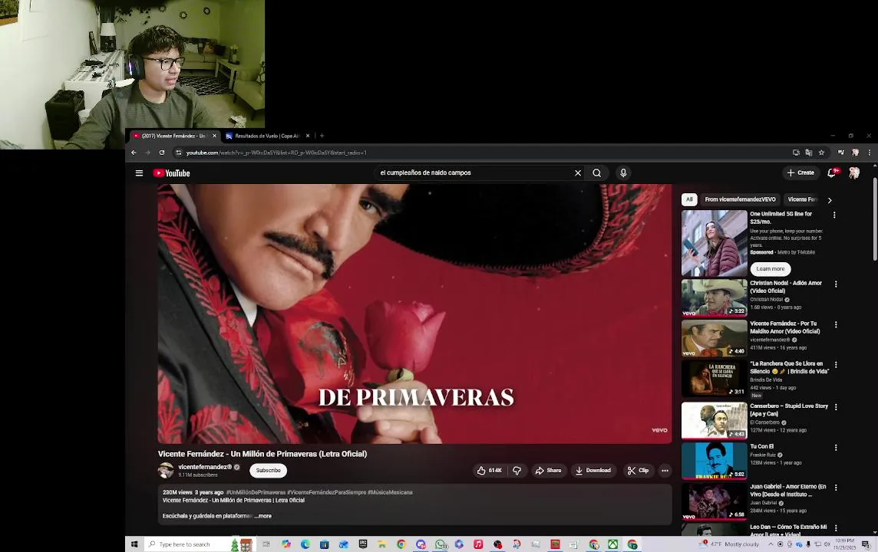
Task: Open the YouTube account avatar menu
Action: [x=854, y=172]
